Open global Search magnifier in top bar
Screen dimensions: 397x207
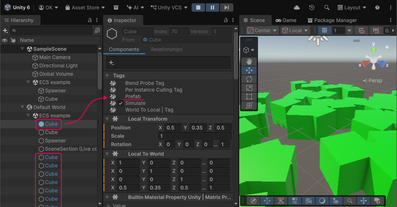pos(326,7)
